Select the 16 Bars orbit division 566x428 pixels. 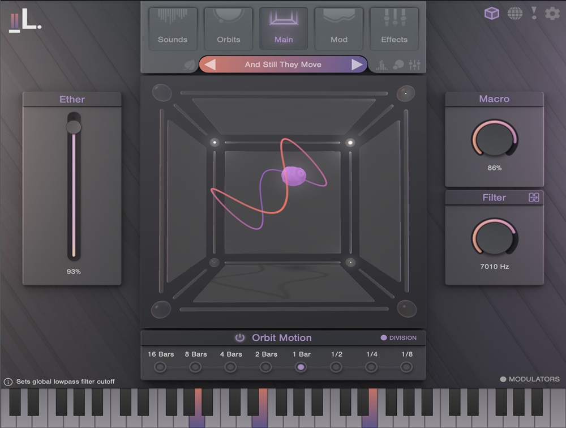tap(161, 367)
